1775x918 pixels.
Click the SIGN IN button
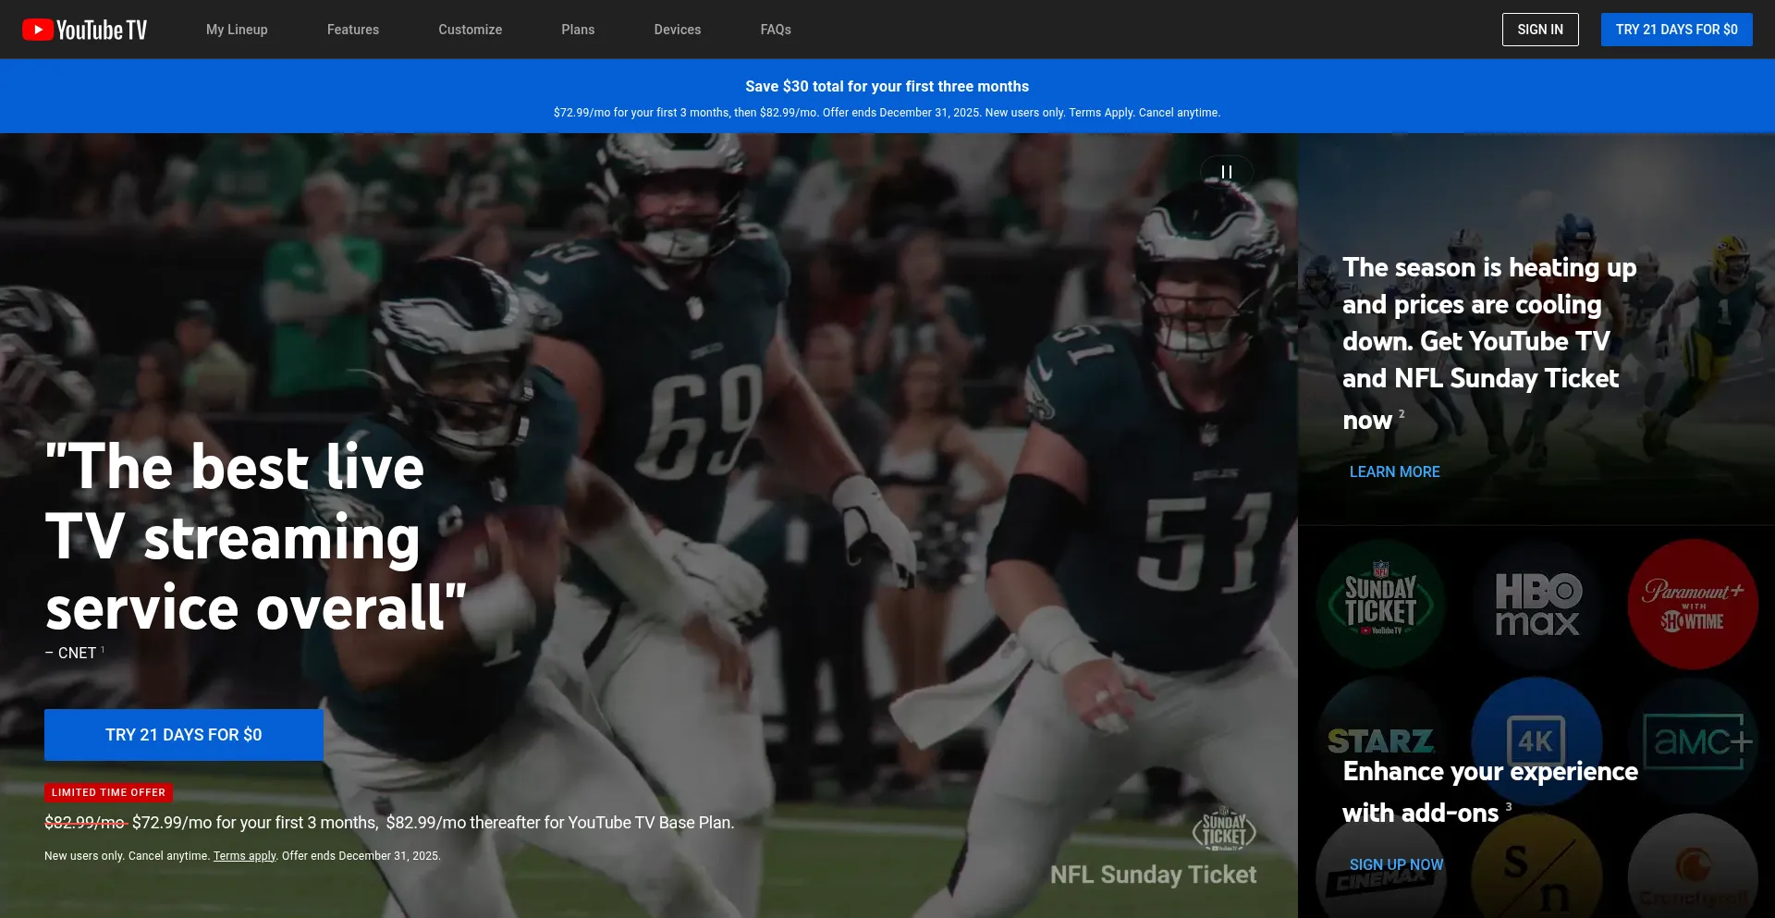point(1539,30)
